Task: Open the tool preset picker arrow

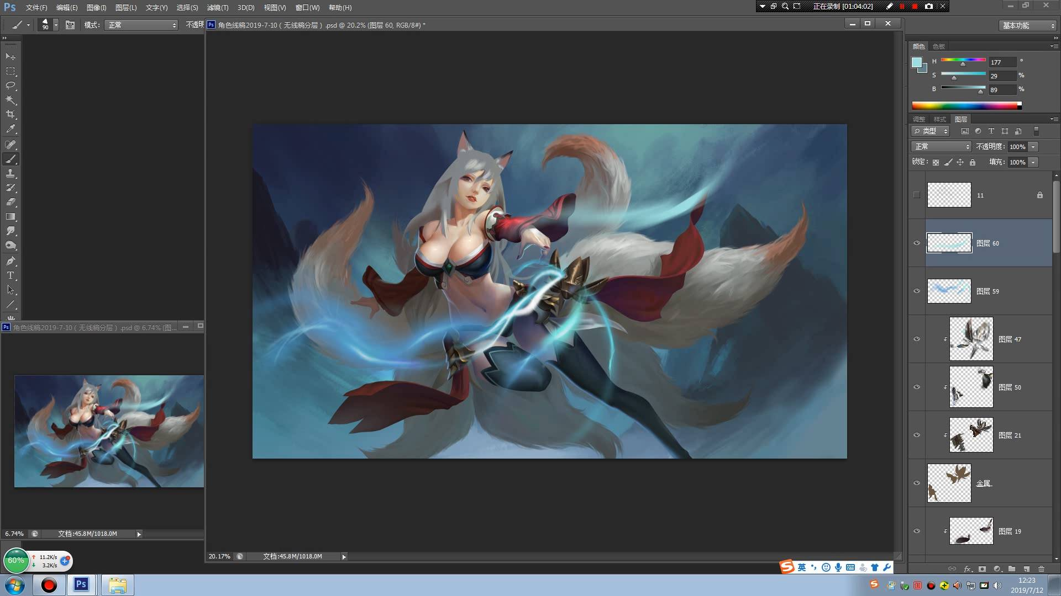Action: [x=28, y=25]
